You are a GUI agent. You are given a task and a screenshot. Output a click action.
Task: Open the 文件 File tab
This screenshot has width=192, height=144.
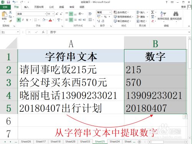coord(5,7)
